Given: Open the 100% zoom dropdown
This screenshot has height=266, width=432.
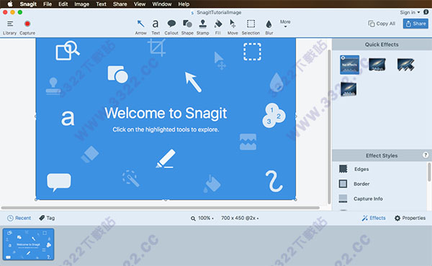Looking at the screenshot, I should [202, 218].
